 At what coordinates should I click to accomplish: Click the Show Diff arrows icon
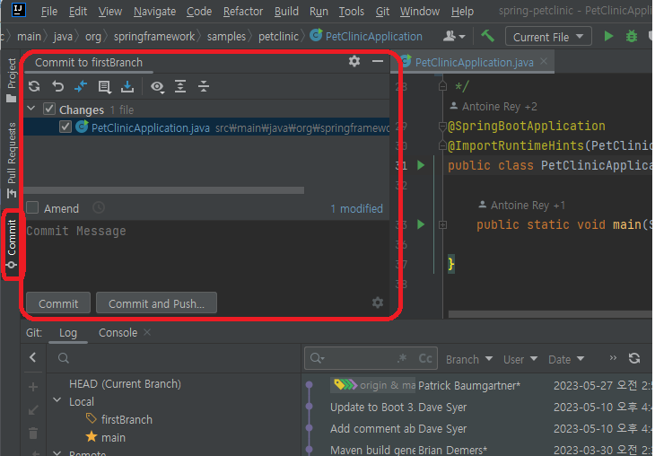(x=81, y=86)
